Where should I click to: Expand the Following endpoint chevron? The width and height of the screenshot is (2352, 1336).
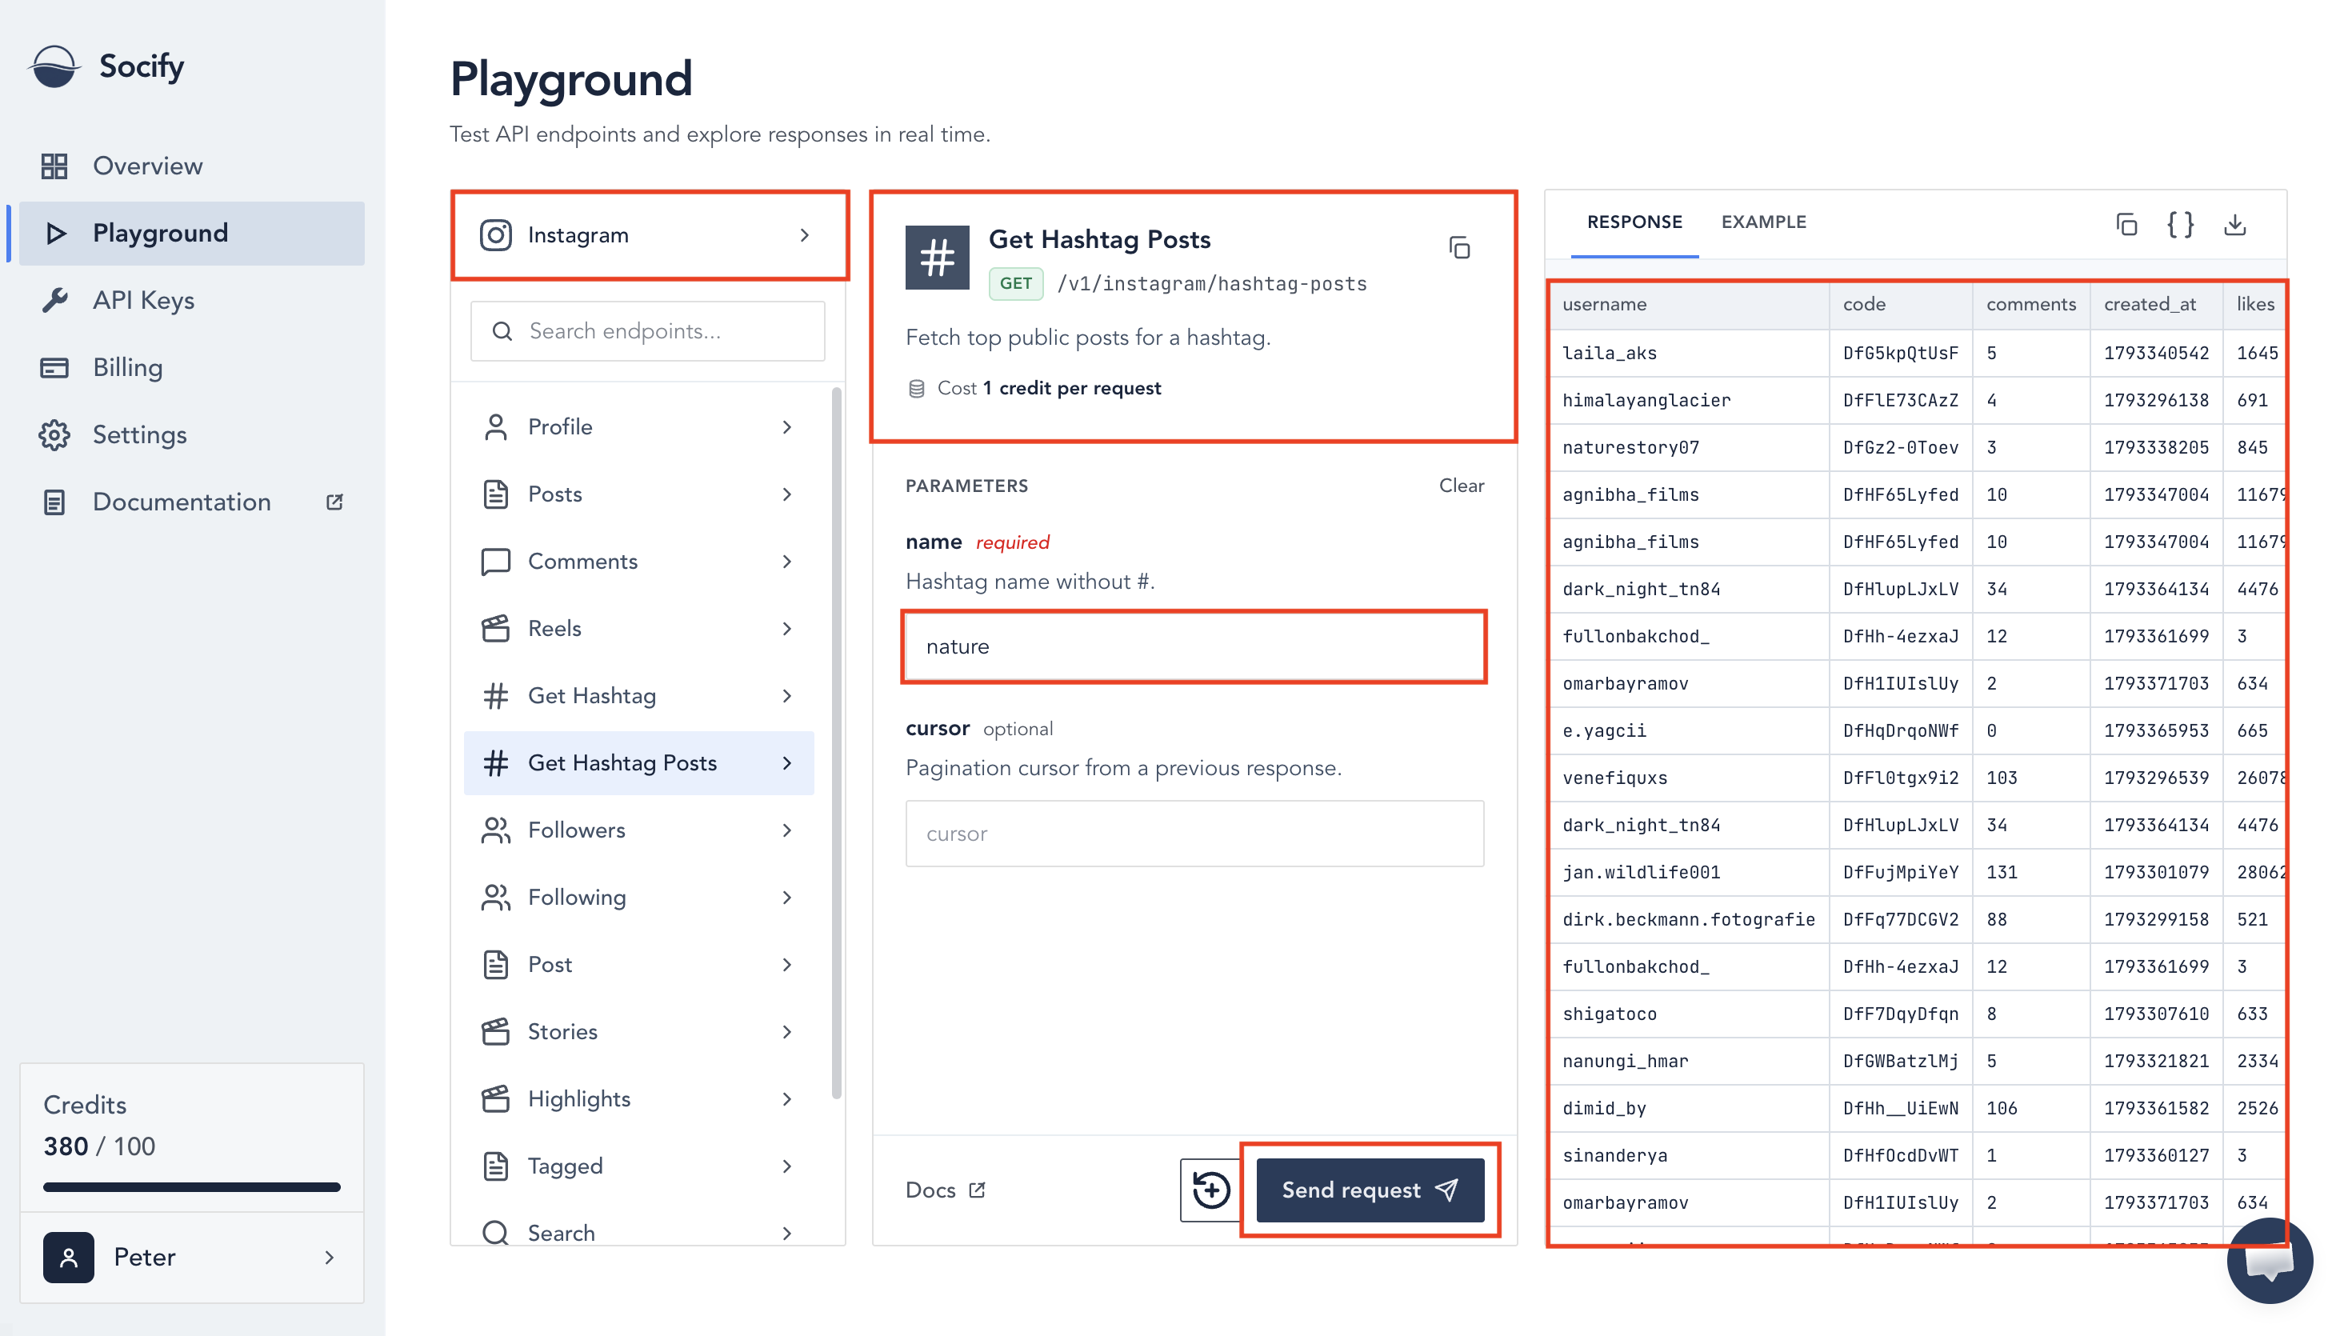787,898
